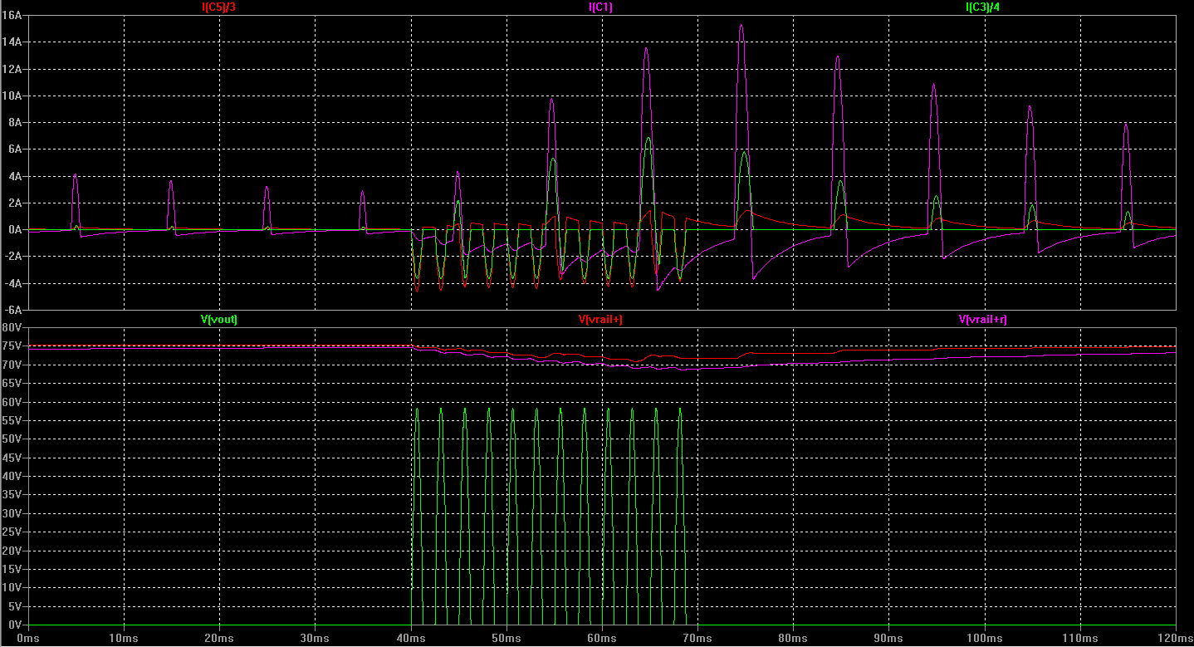
Task: Click the 16A label on current axis
Action: click(12, 15)
